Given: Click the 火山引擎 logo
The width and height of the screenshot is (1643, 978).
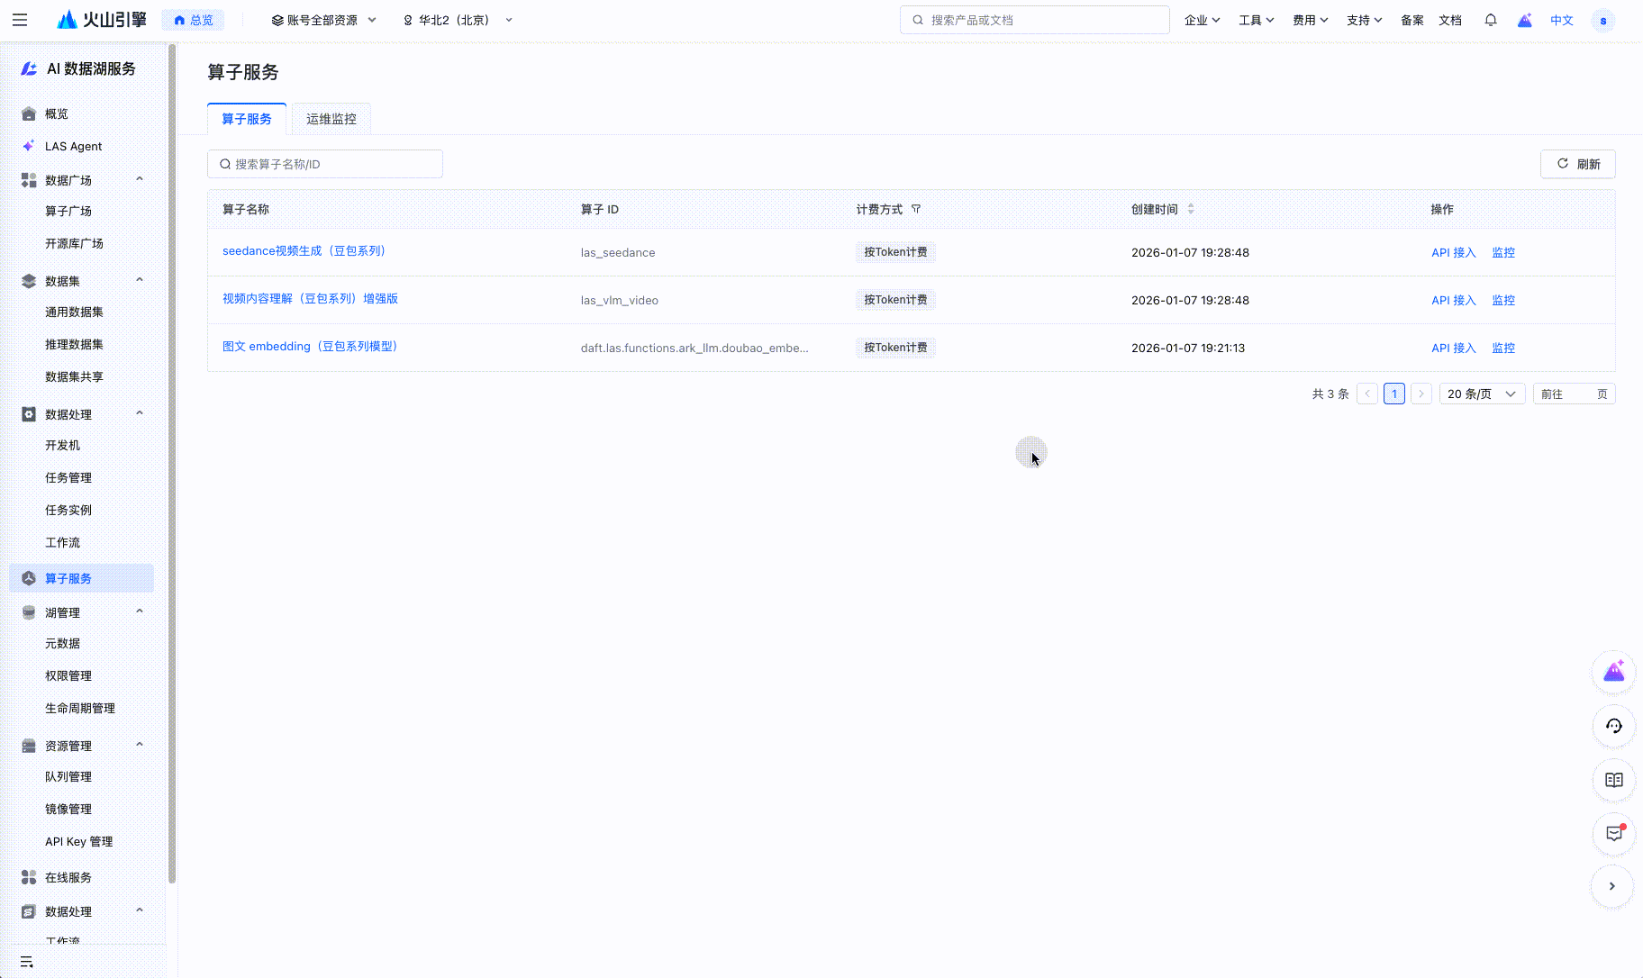Looking at the screenshot, I should [102, 20].
